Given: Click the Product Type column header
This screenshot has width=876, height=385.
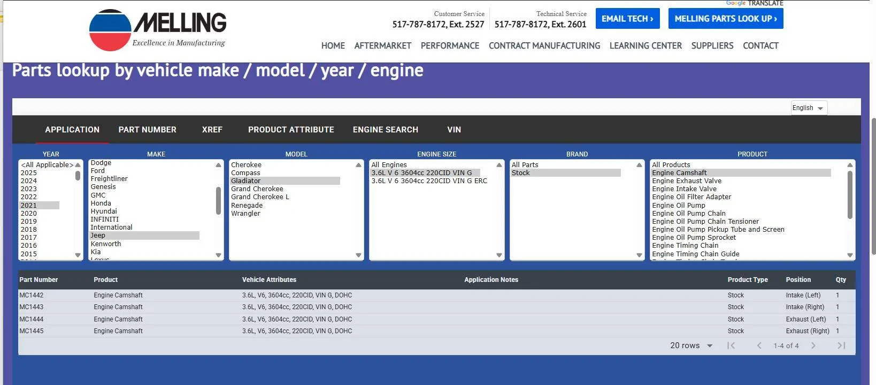Looking at the screenshot, I should (748, 280).
